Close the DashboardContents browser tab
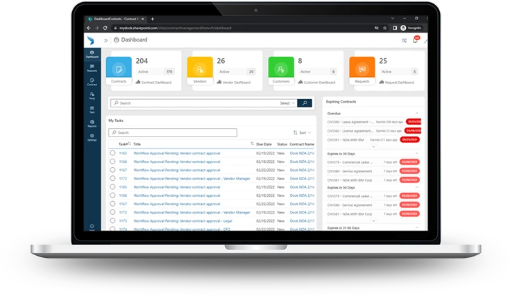Viewport: 510px width, 296px height. pos(142,19)
